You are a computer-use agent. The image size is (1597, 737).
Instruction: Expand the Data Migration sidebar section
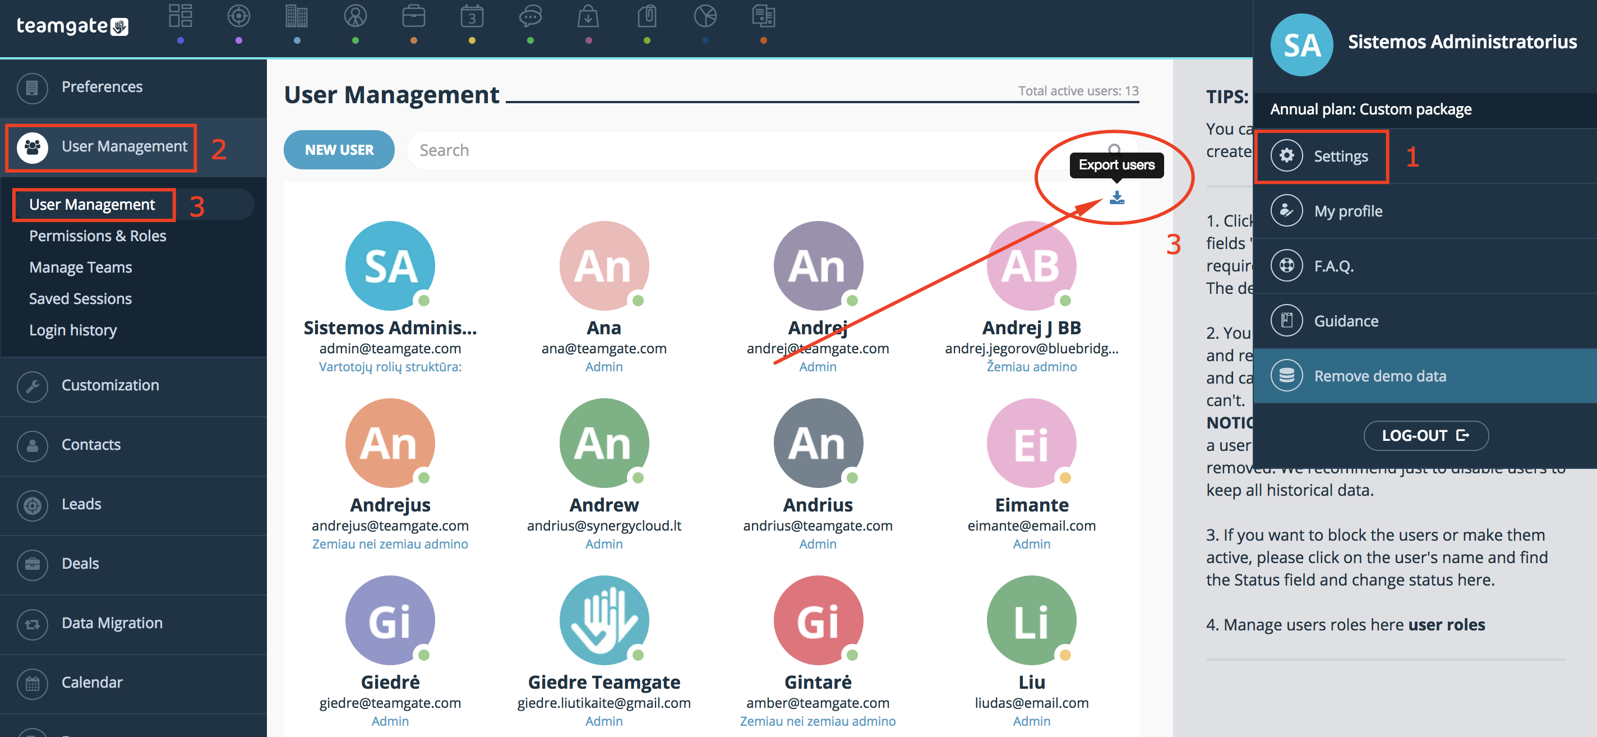coord(133,624)
